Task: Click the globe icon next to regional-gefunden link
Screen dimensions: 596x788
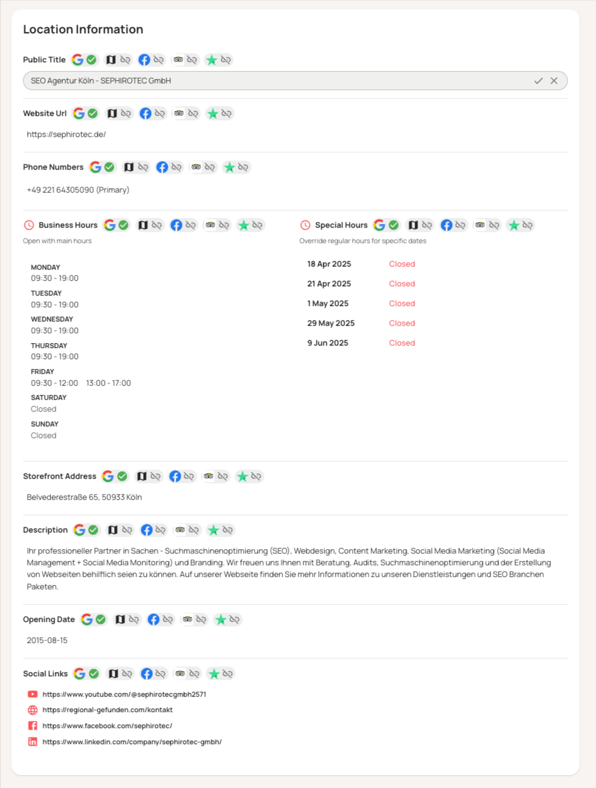Action: point(33,710)
